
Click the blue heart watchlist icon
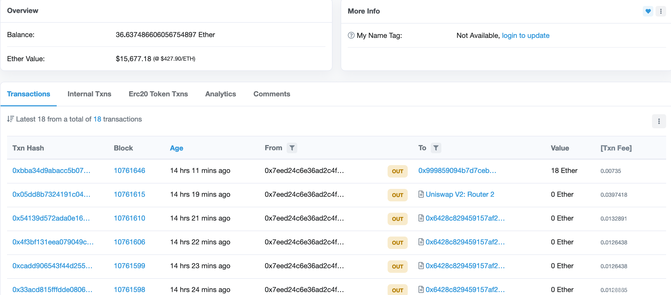pos(648,11)
